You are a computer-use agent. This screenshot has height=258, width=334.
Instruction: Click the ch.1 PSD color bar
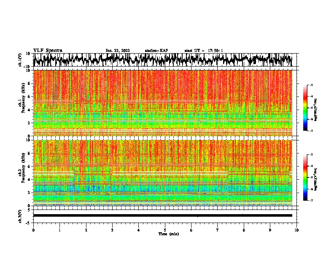[305, 107]
